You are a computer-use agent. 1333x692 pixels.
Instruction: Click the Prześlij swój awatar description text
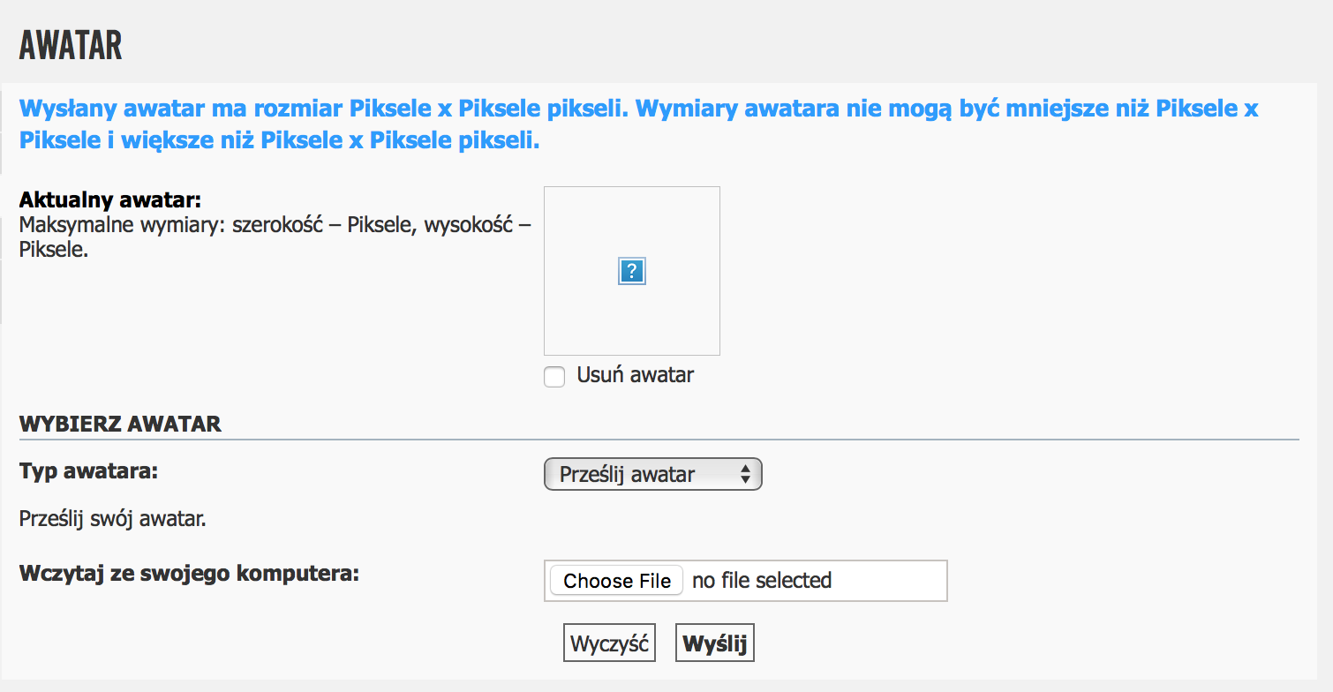(x=113, y=519)
